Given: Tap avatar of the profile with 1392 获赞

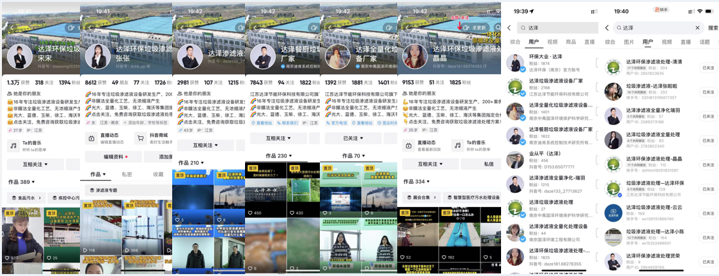Looking at the screenshot, I should (x=337, y=56).
